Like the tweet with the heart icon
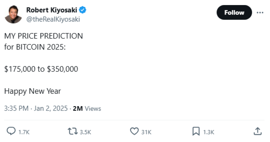Image resolution: width=270 pixels, height=142 pixels. click(135, 131)
